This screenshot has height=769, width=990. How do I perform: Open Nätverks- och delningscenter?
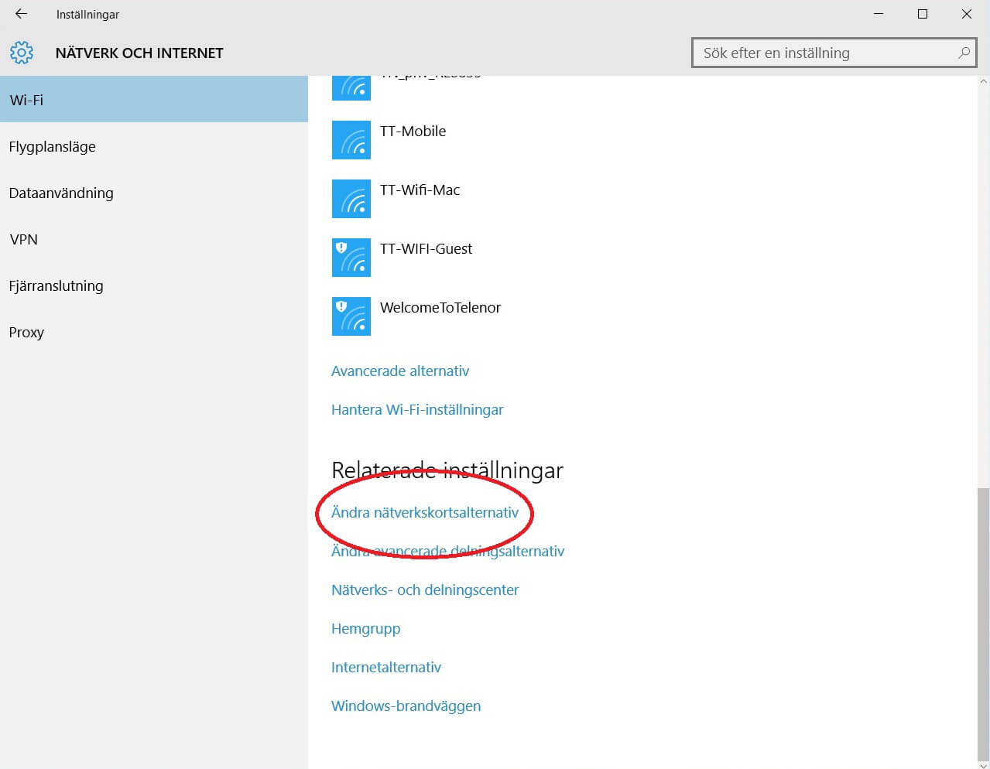(x=425, y=590)
